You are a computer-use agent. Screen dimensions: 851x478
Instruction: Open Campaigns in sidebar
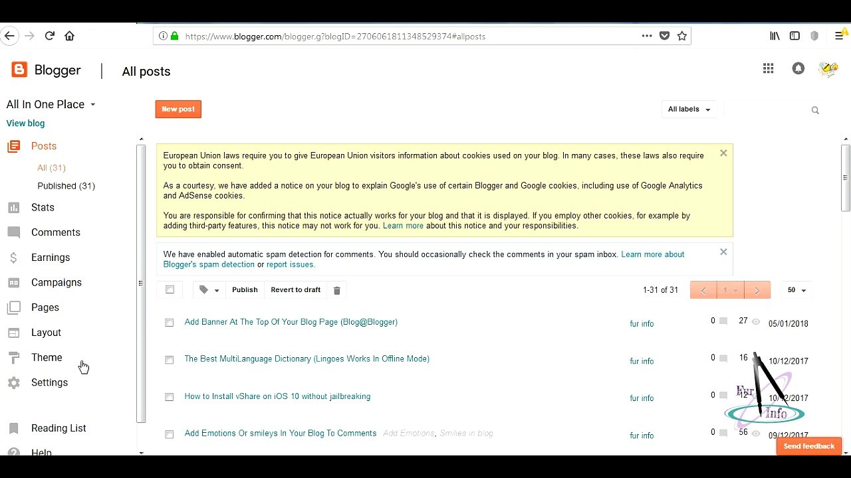pos(57,282)
